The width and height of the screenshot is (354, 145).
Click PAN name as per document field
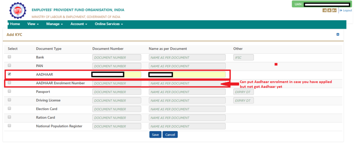coord(187,66)
